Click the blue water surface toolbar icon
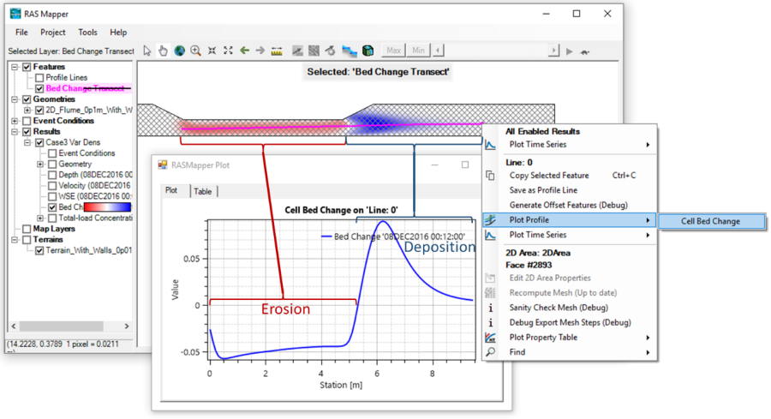The height and width of the screenshot is (419, 771). (x=350, y=51)
